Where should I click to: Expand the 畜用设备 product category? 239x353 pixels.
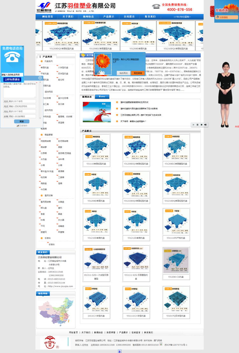pyautogui.click(x=48, y=196)
